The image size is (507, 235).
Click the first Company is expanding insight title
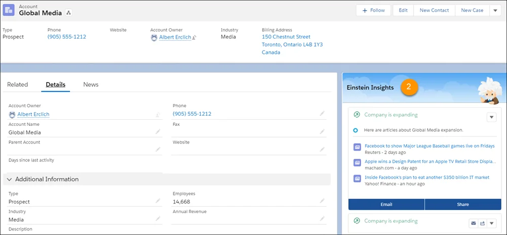391,115
